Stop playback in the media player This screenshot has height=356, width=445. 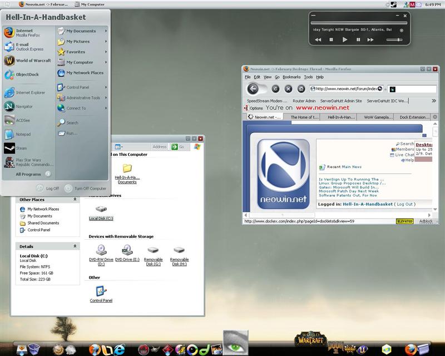click(331, 39)
